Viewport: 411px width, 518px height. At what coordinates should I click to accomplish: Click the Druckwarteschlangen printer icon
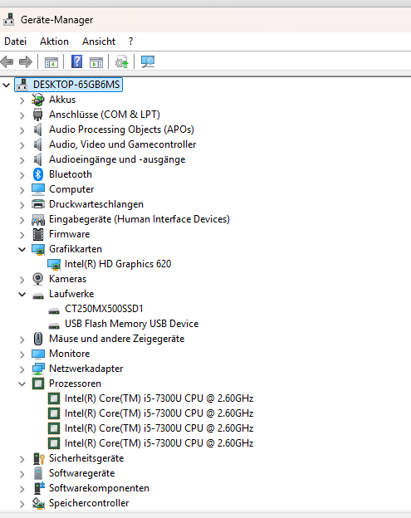[x=38, y=204]
